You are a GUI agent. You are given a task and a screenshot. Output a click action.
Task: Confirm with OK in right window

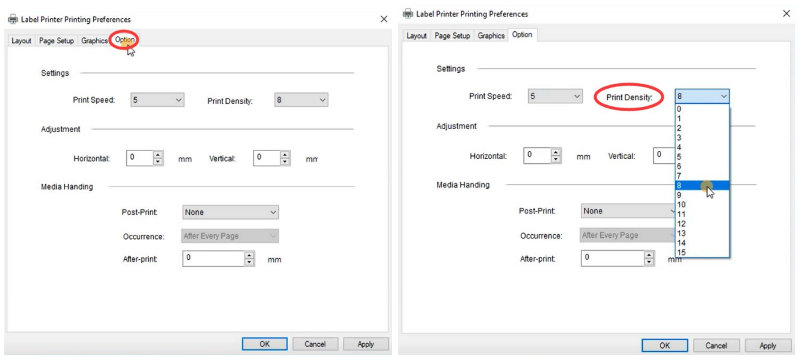click(665, 345)
